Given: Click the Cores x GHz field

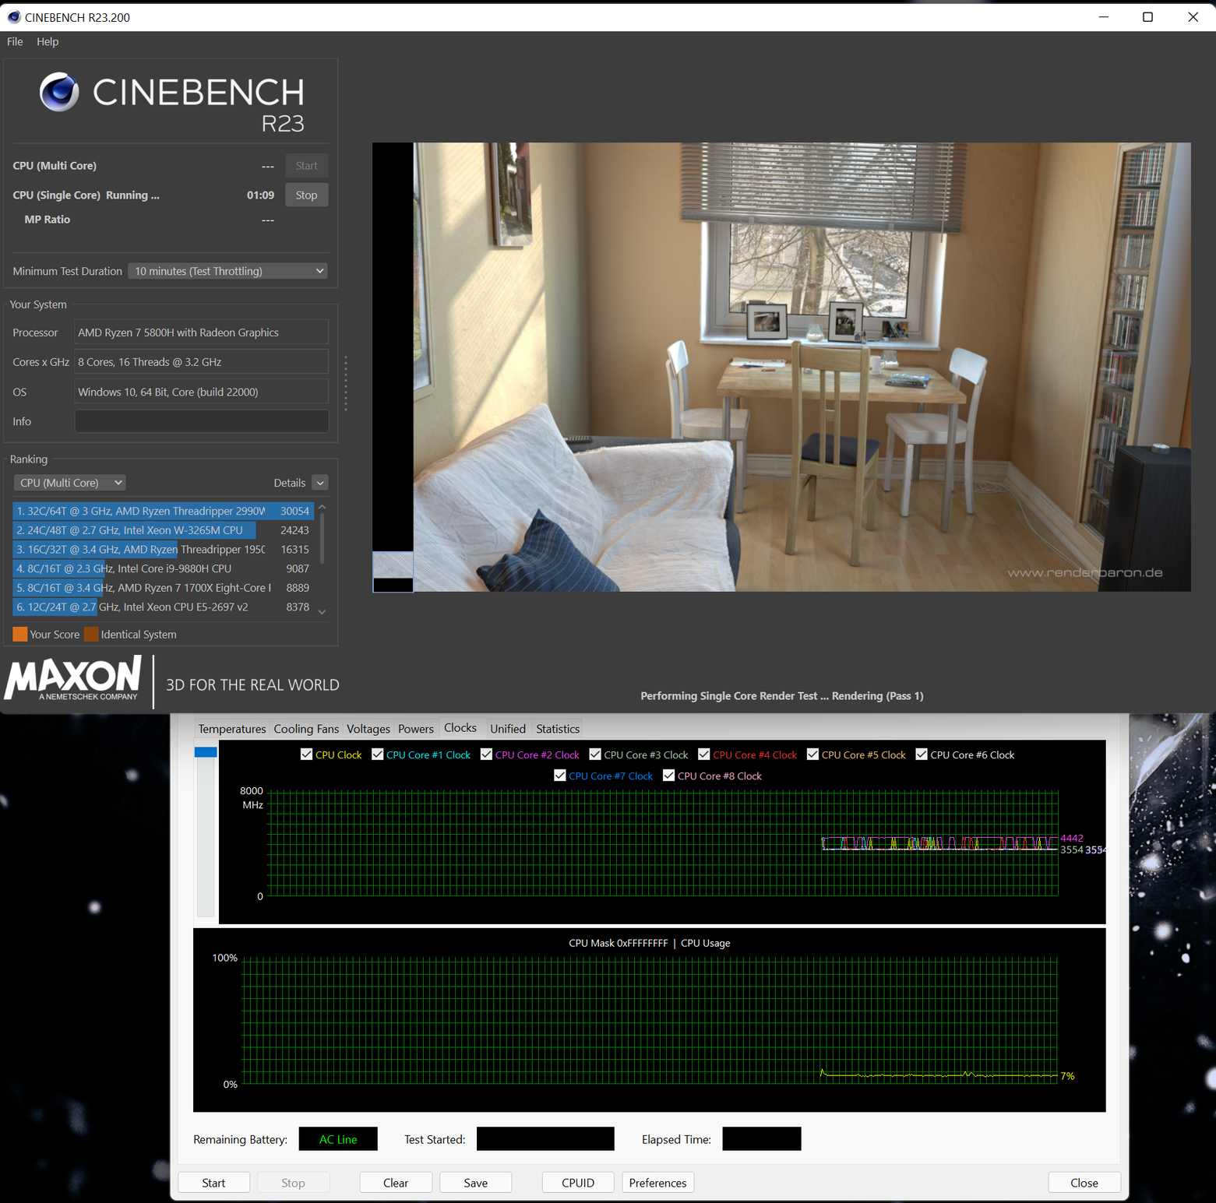Looking at the screenshot, I should [201, 362].
